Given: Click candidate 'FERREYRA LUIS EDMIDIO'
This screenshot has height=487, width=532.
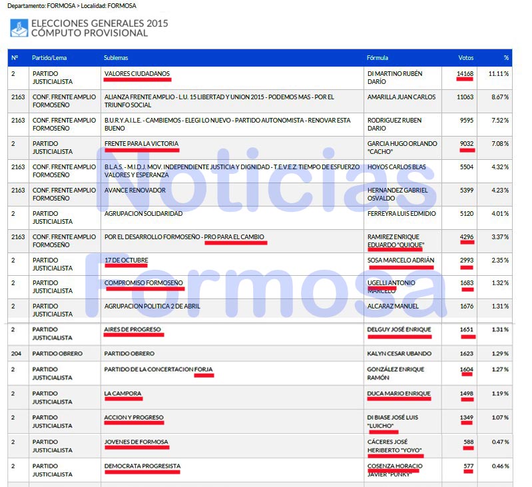Looking at the screenshot, I should point(401,213).
